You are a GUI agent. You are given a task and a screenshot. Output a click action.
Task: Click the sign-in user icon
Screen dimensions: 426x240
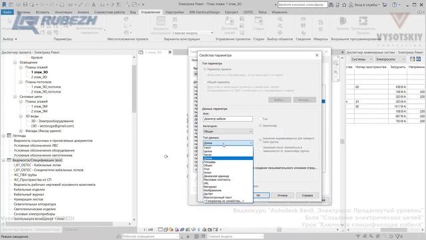coord(351,5)
